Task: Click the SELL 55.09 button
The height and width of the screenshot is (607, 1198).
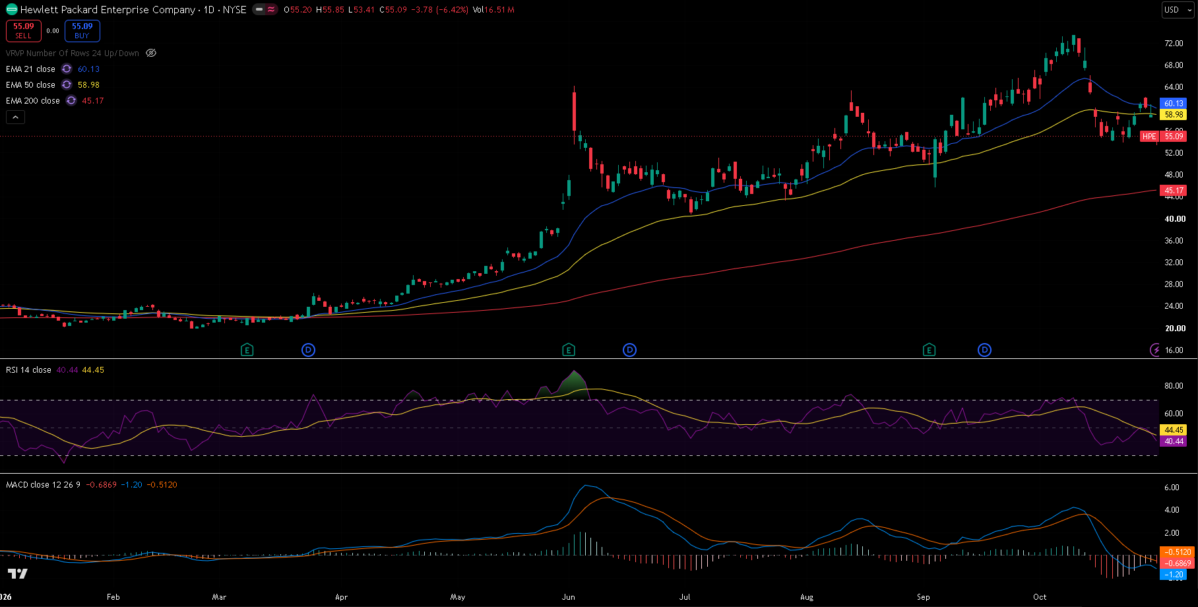Action: coord(24,30)
